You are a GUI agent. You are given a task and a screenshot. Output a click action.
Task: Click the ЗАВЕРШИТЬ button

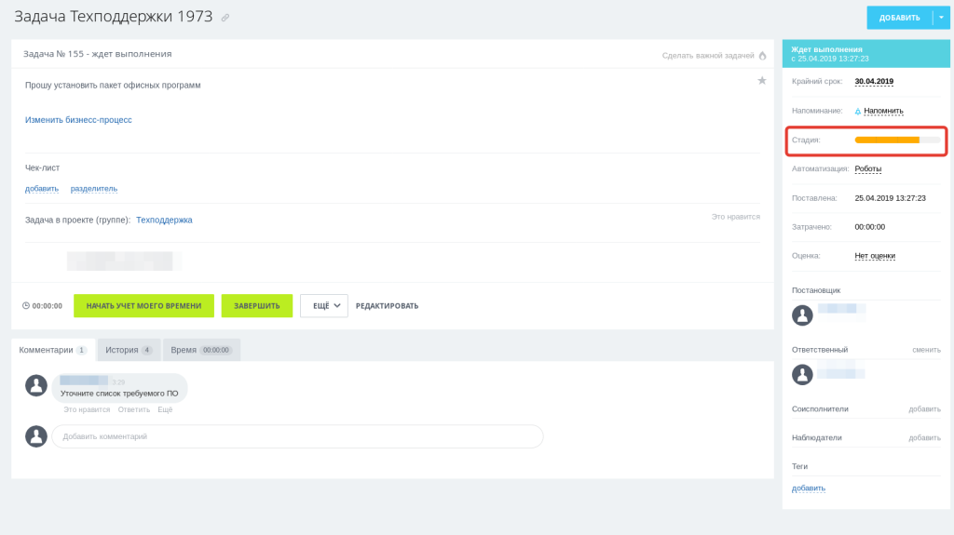click(257, 306)
